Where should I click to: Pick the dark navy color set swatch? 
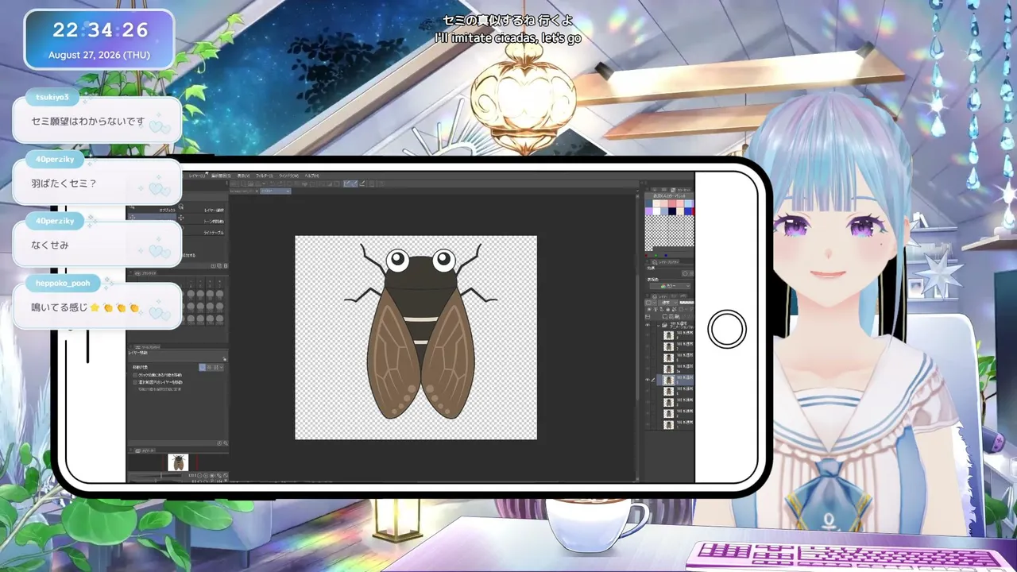coord(671,211)
